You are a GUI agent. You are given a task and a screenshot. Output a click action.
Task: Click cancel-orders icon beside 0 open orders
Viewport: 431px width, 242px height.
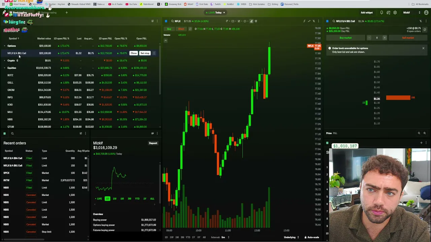coord(425,30)
